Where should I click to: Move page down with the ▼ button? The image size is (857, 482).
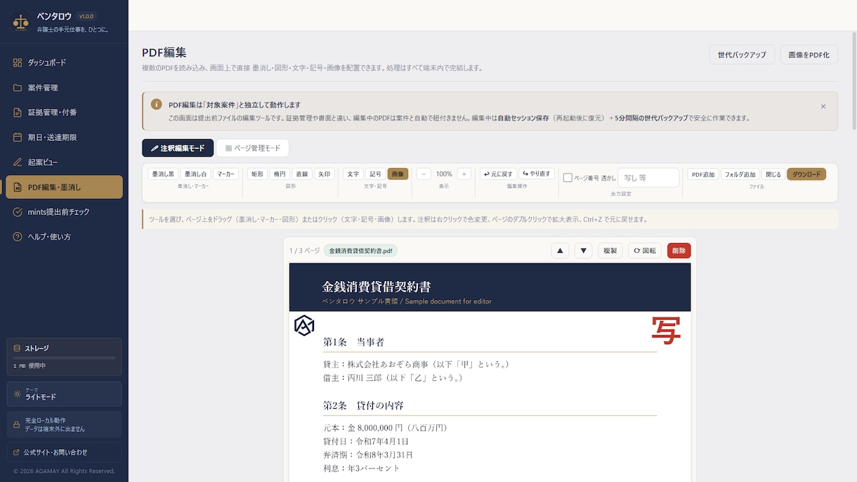[583, 251]
